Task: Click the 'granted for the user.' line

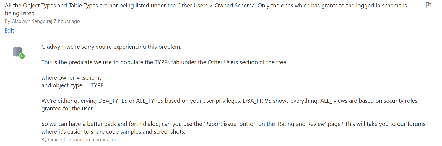Action: pyautogui.click(x=68, y=109)
